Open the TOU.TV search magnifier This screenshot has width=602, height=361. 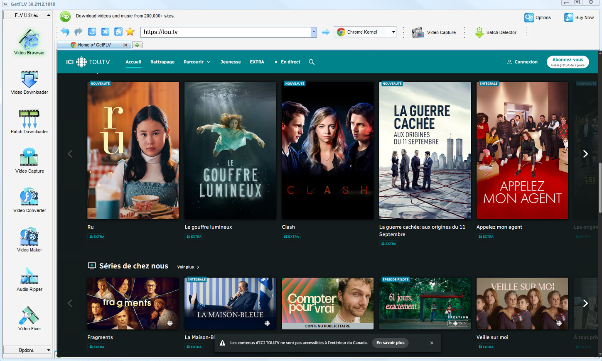[x=312, y=62]
